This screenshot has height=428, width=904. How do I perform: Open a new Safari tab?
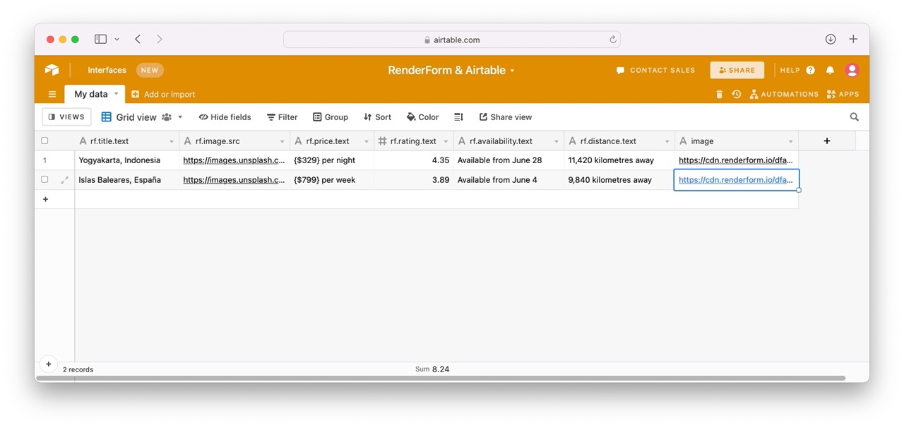pos(853,40)
